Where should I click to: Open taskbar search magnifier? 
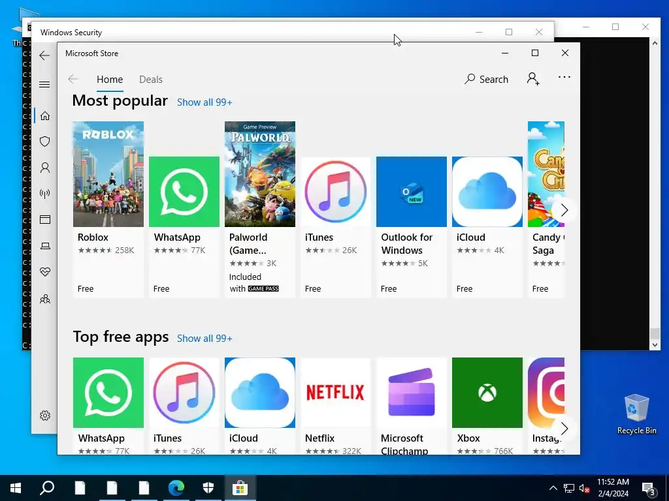pyautogui.click(x=47, y=488)
